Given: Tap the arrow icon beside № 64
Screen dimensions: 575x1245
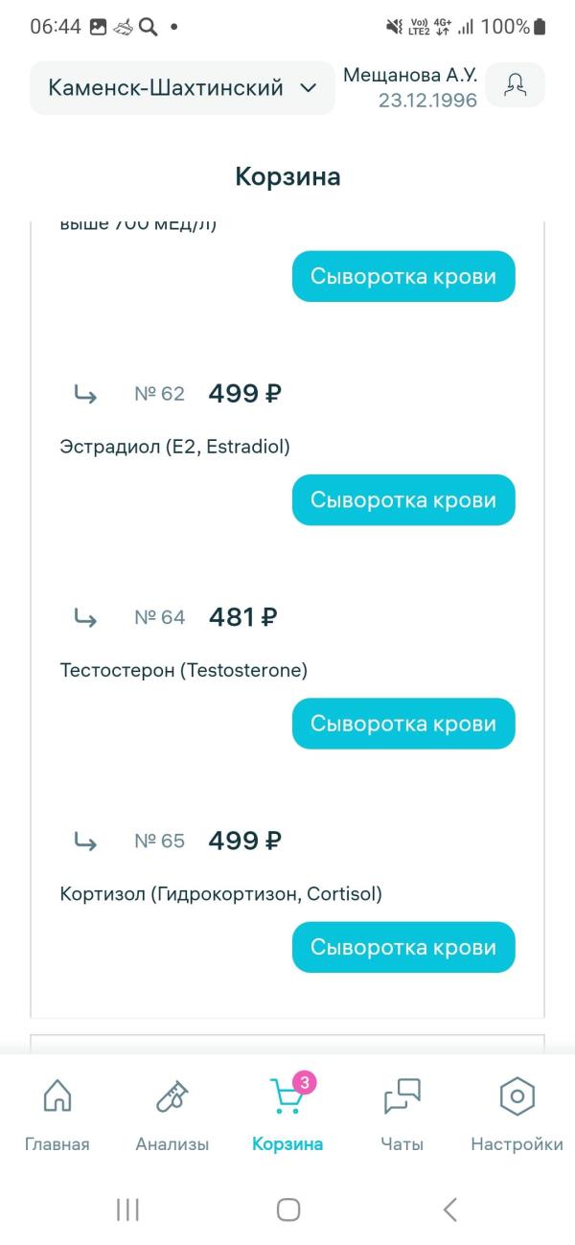Looking at the screenshot, I should coord(85,618).
